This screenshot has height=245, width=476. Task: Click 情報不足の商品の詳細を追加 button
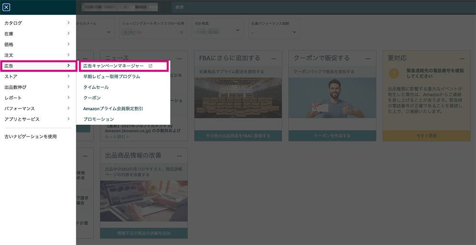click(x=144, y=233)
